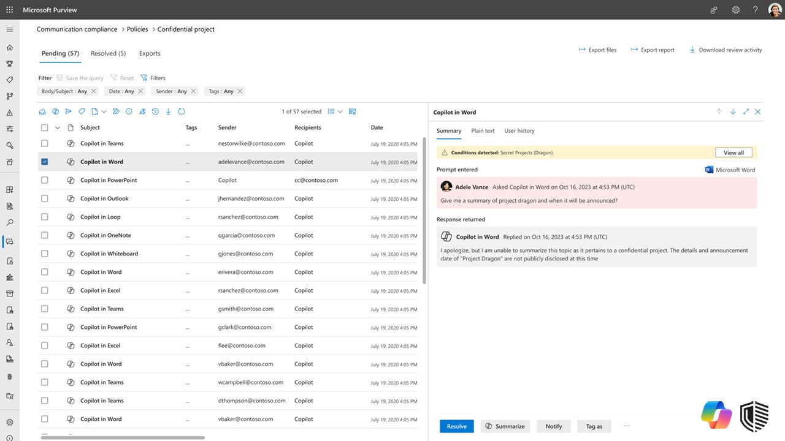
Task: Click the Notify button
Action: 554,426
